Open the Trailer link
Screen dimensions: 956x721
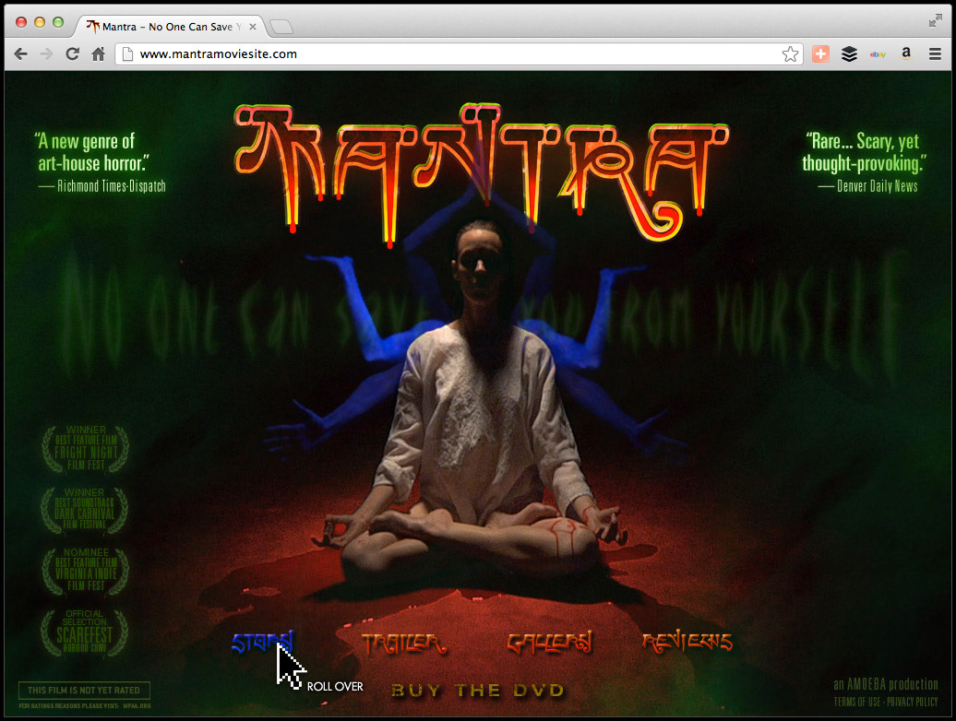(x=403, y=644)
